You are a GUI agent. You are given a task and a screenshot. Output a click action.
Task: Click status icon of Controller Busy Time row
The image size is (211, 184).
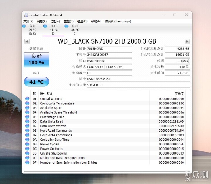(28, 140)
